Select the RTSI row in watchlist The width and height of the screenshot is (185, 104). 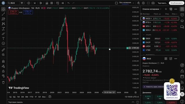pos(160,23)
